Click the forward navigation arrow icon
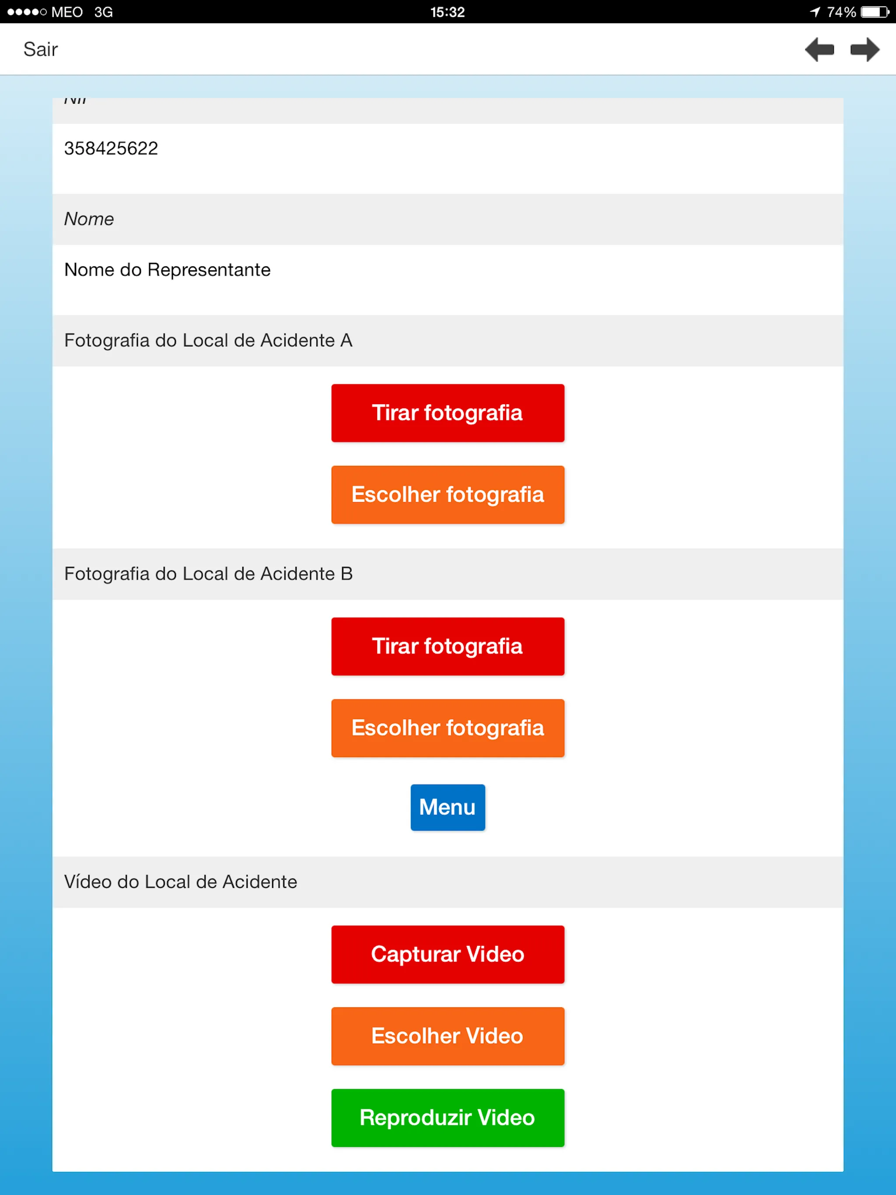Image resolution: width=896 pixels, height=1195 pixels. (866, 49)
